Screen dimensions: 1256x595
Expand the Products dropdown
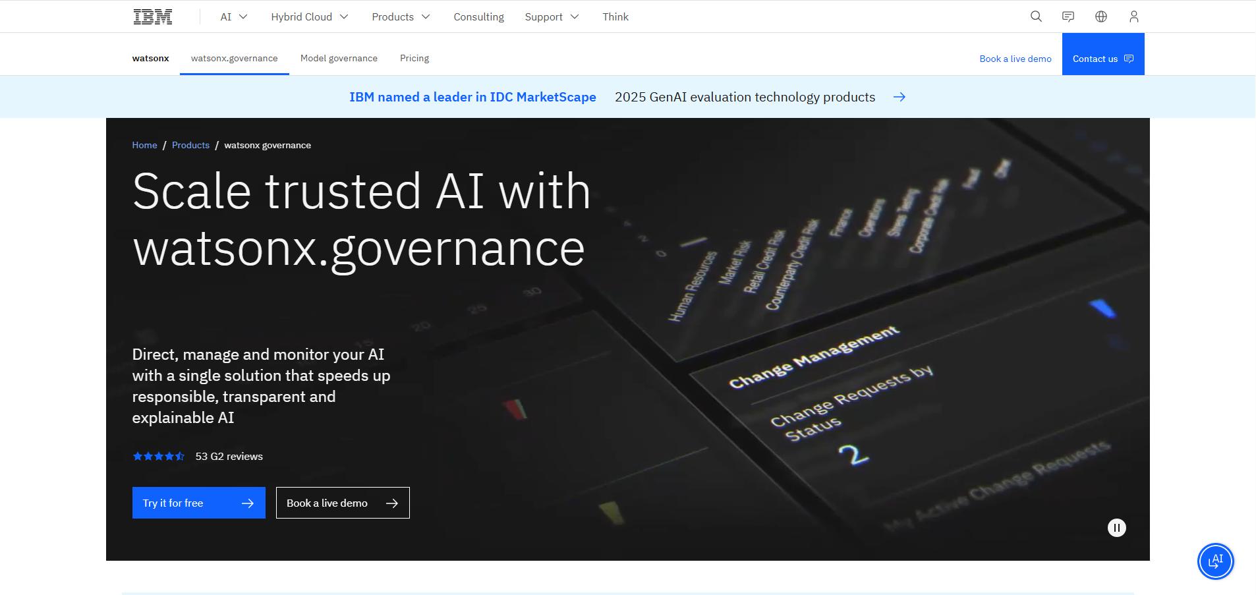pos(401,16)
